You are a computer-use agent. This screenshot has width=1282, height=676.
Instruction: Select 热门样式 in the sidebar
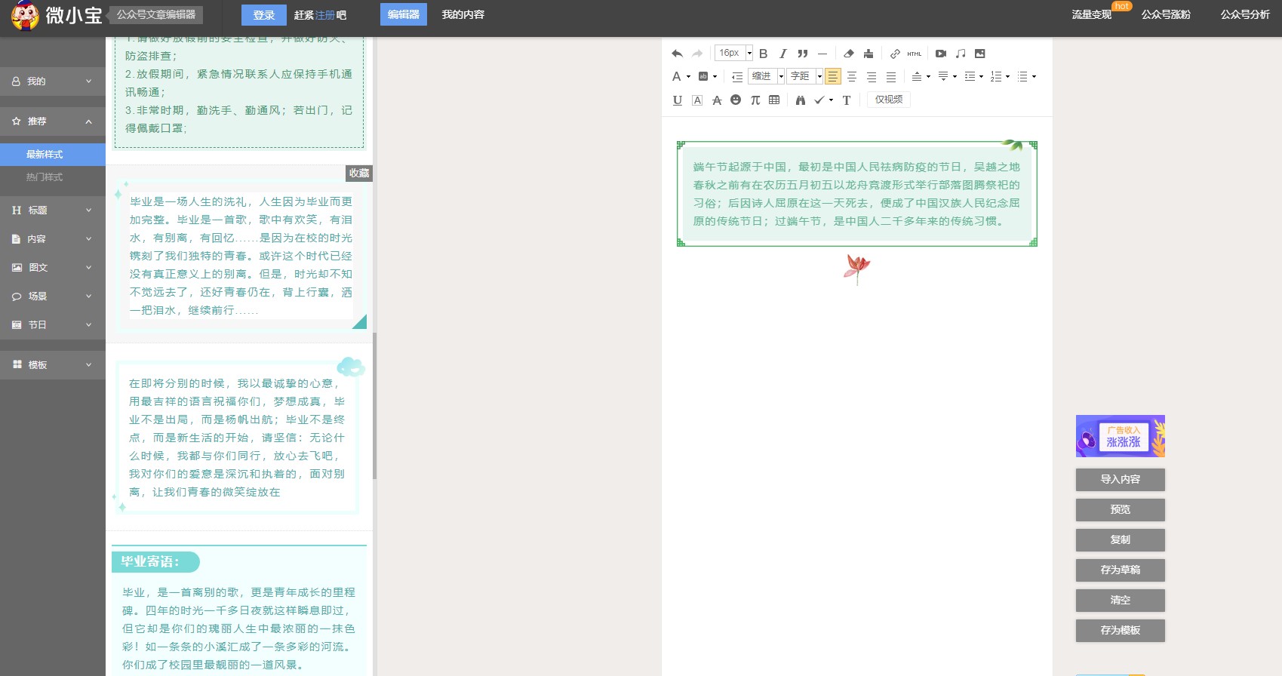pos(45,177)
